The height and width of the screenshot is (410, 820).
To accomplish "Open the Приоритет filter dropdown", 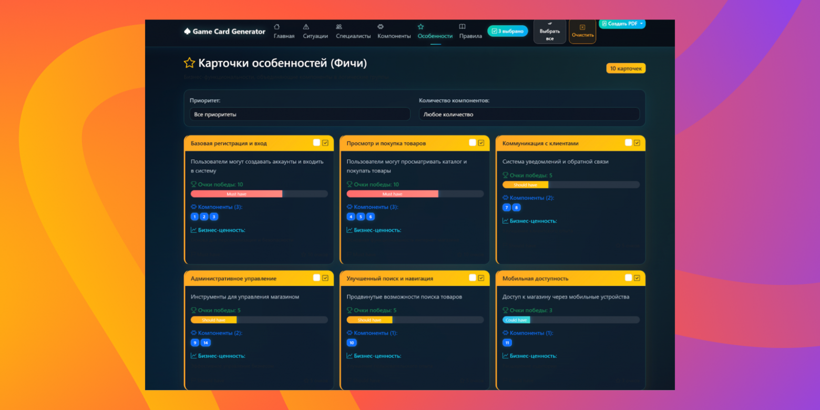I will coord(300,114).
